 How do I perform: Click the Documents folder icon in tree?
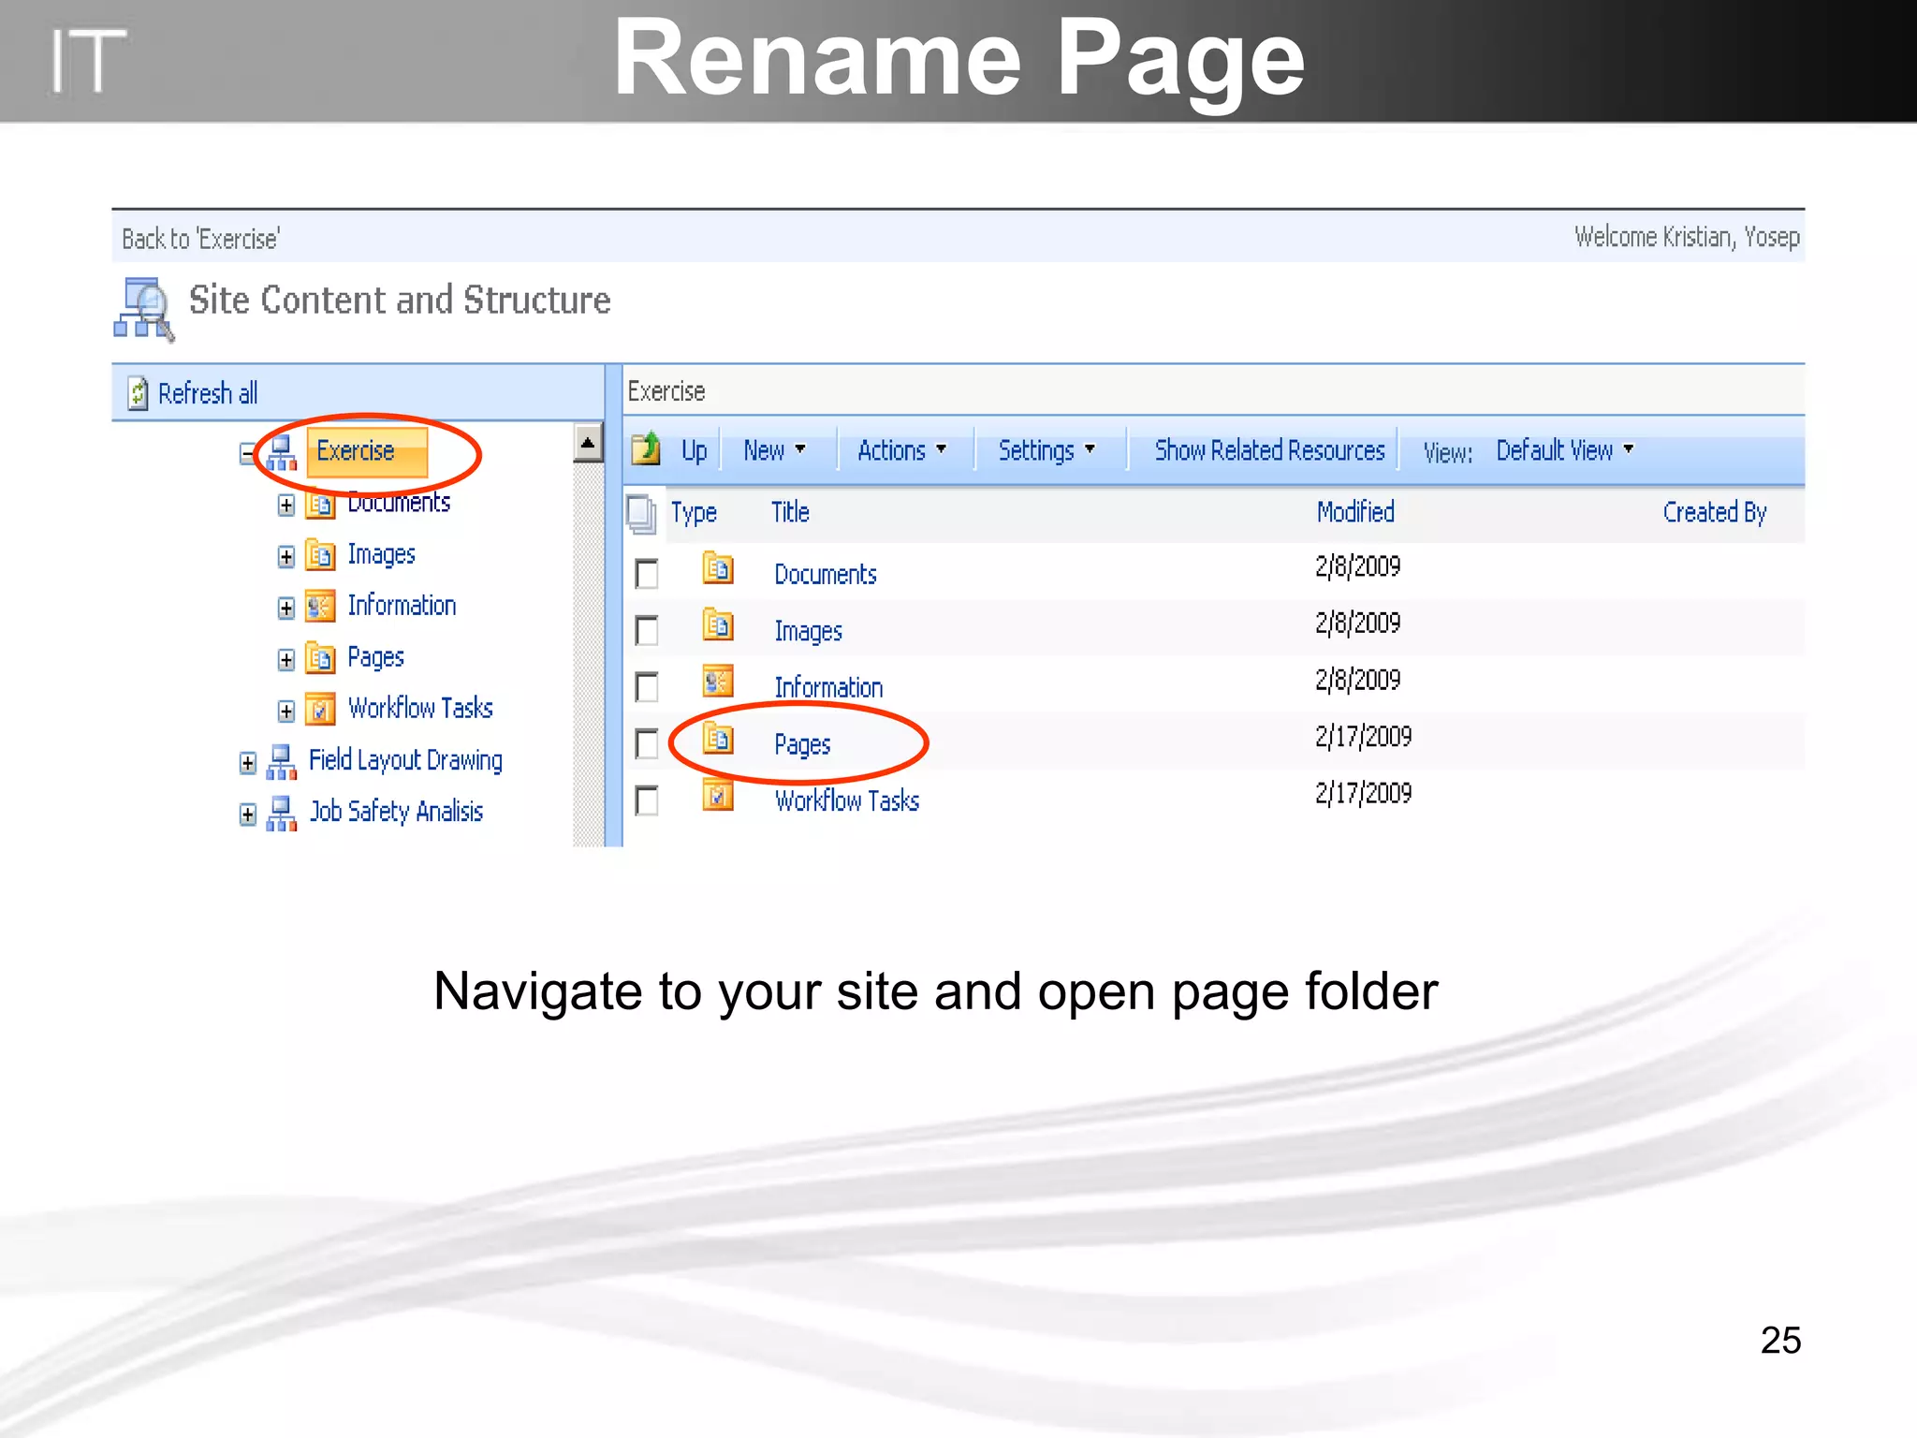tap(320, 506)
